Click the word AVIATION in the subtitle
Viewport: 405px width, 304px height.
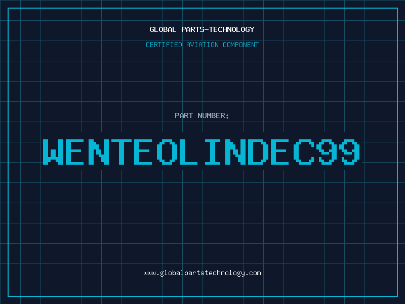[202, 45]
